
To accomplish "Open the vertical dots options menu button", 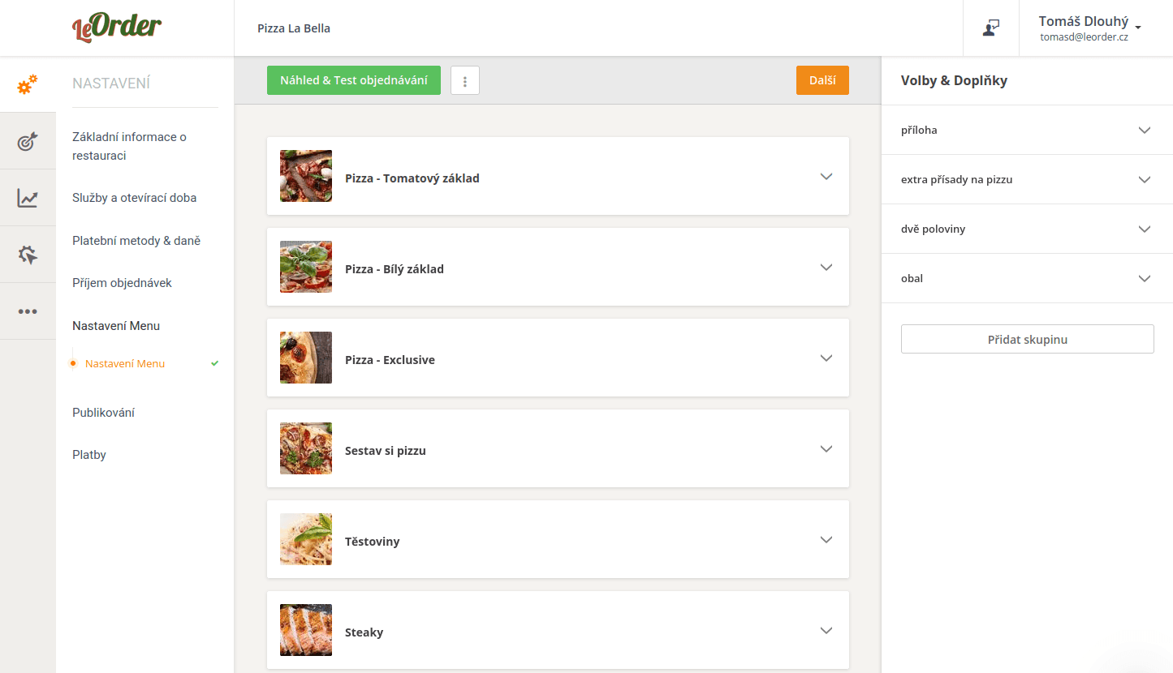I will pyautogui.click(x=465, y=80).
